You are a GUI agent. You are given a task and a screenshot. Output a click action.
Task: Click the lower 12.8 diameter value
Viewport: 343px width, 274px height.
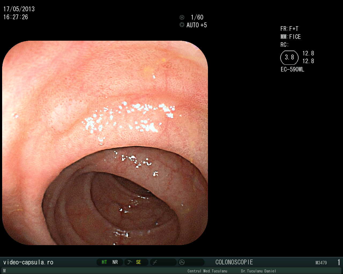[x=308, y=61]
